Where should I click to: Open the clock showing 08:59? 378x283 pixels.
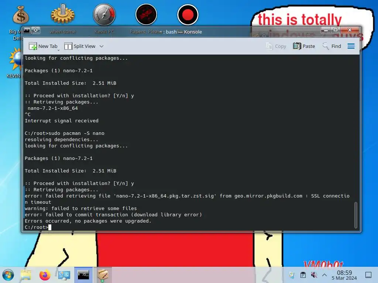tap(344, 275)
